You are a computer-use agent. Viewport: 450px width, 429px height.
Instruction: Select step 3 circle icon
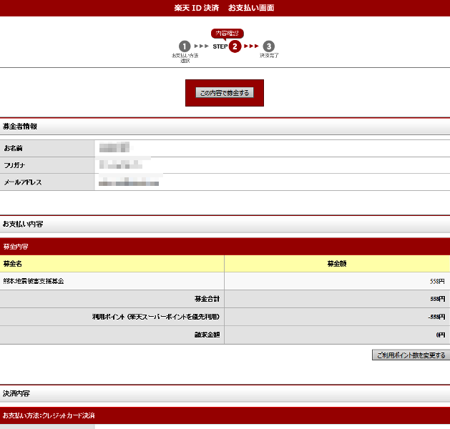click(x=268, y=46)
